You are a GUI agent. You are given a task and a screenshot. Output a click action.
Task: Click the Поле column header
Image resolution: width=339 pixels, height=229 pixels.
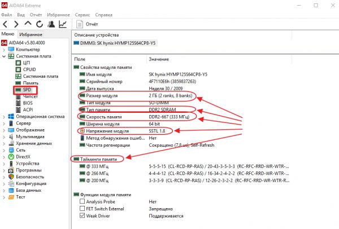click(x=80, y=59)
